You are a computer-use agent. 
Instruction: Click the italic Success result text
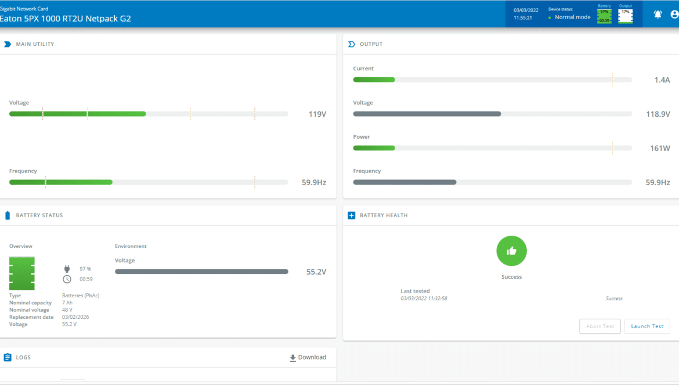[x=614, y=298]
